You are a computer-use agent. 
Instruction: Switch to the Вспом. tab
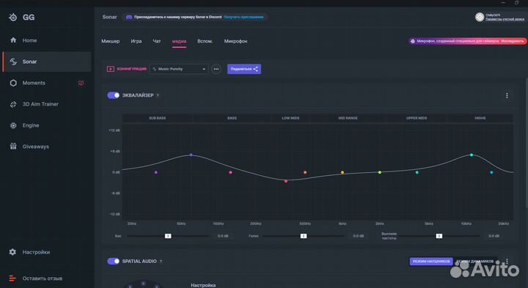pyautogui.click(x=205, y=41)
